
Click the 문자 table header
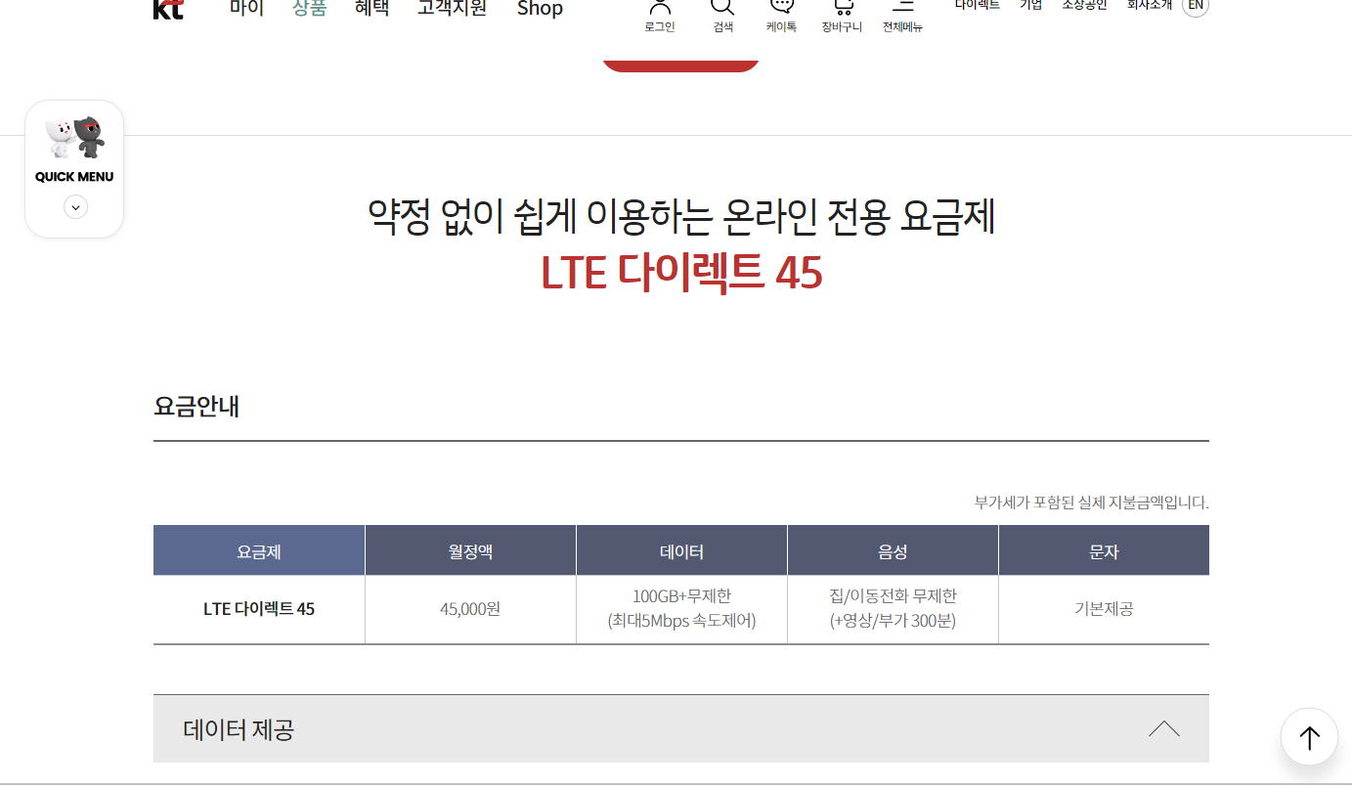(x=1104, y=550)
